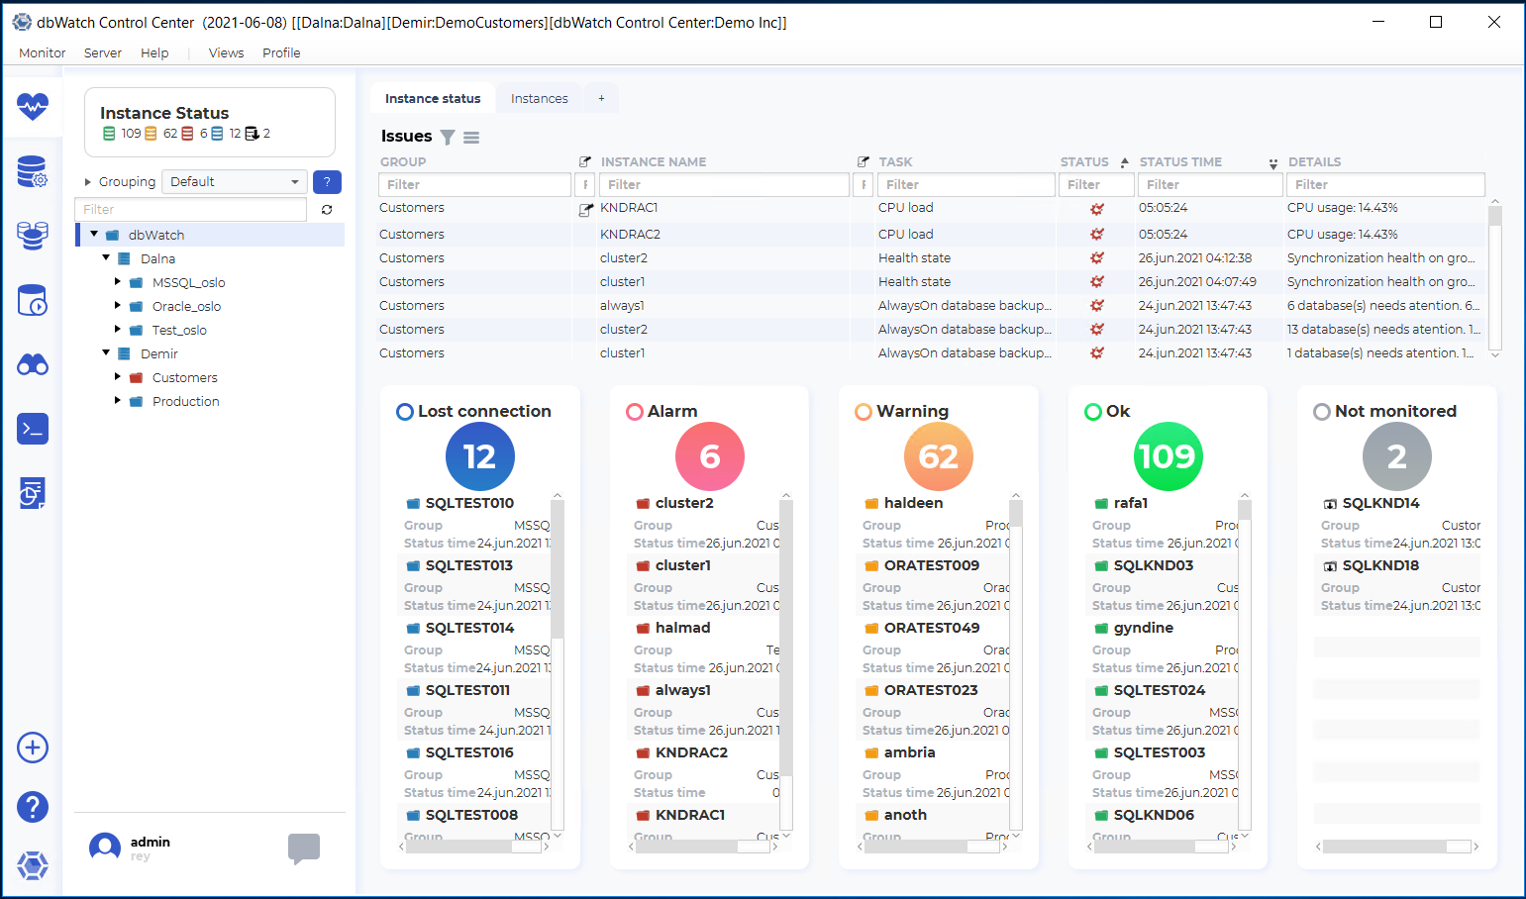Select SQLTEST010 in Lost connection list
This screenshot has width=1526, height=899.
(x=469, y=503)
